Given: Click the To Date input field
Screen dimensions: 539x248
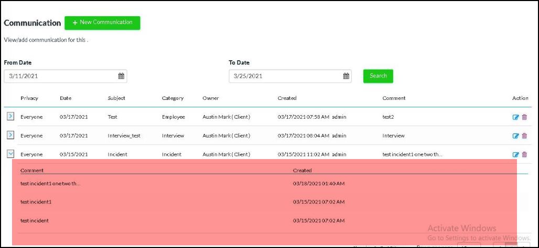Looking at the screenshot, I should pos(283,76).
